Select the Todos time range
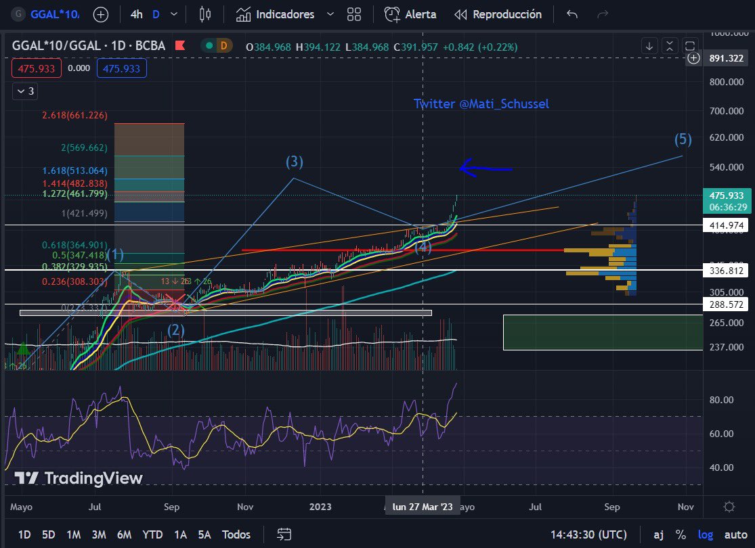Image resolution: width=755 pixels, height=548 pixels. (236, 534)
